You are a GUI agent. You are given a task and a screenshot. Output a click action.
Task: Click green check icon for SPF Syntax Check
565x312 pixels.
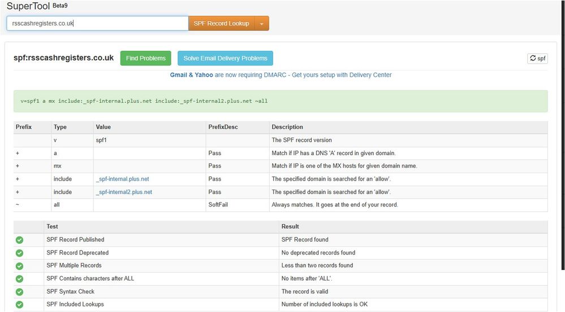20,292
